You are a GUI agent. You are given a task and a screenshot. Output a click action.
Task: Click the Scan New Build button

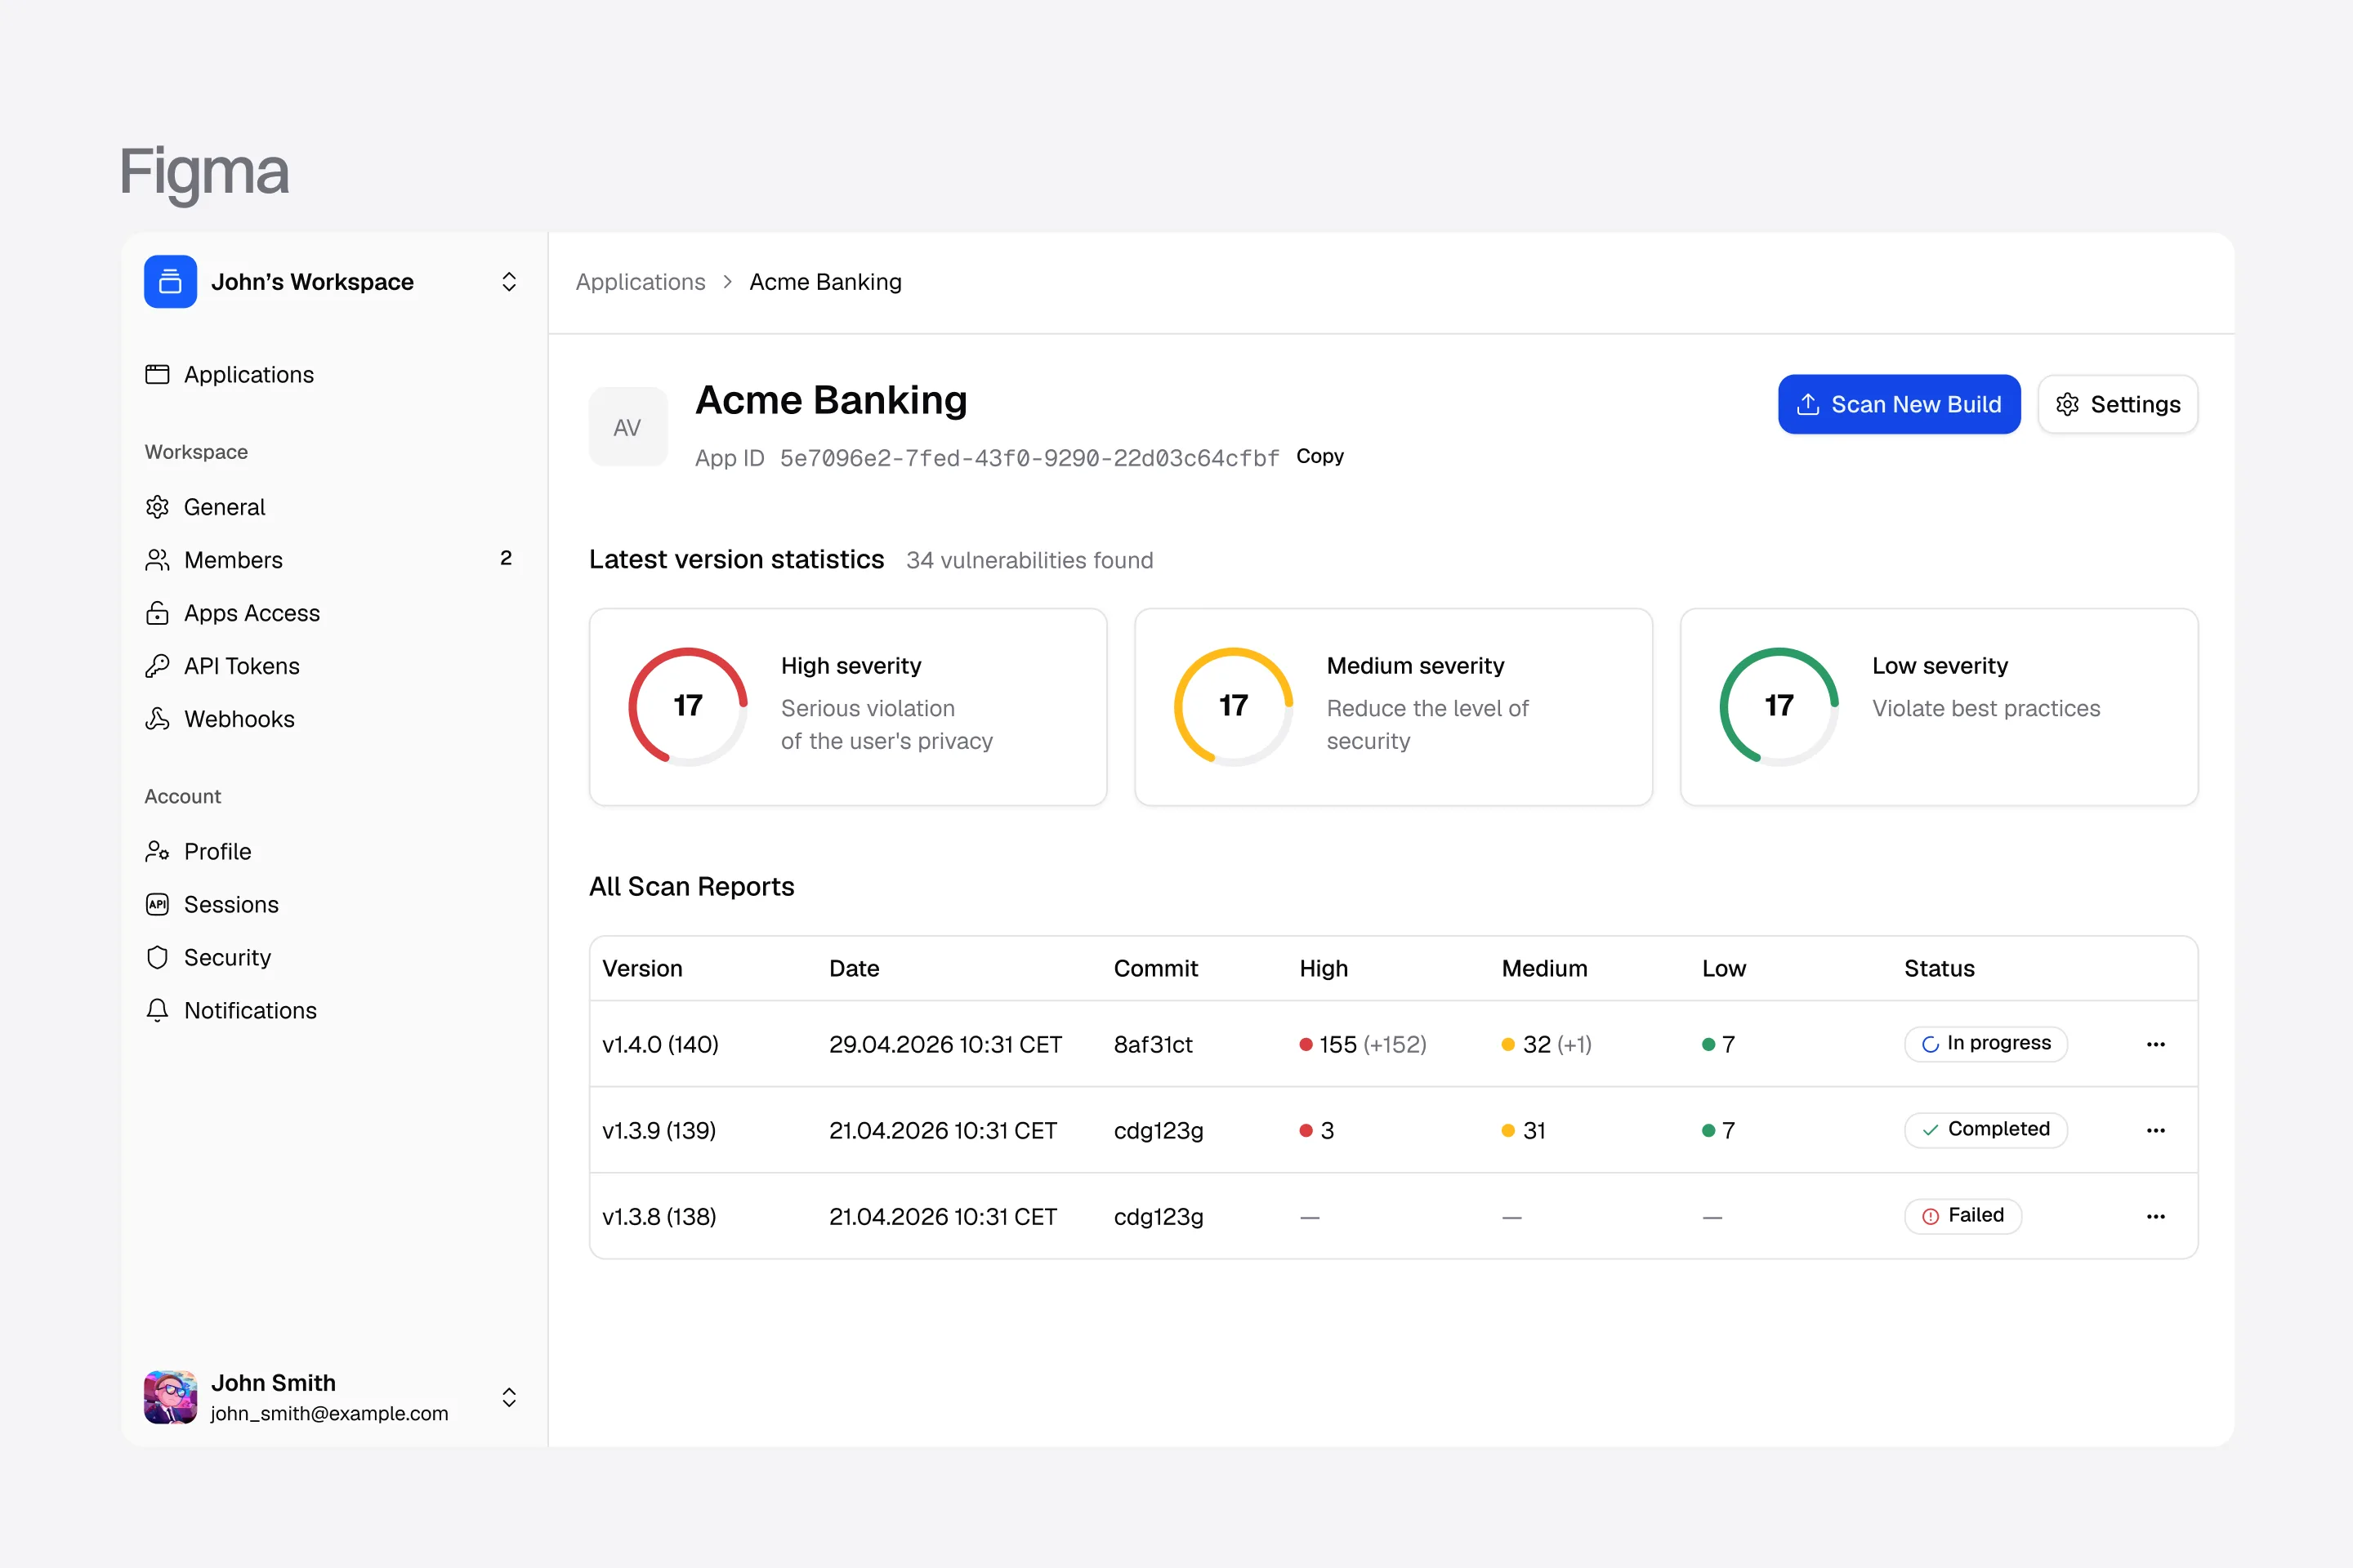[x=1899, y=404]
